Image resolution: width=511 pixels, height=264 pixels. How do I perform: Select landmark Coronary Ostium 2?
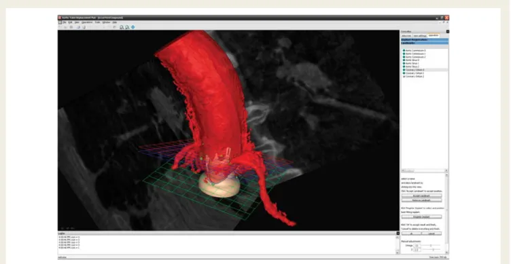pos(415,76)
